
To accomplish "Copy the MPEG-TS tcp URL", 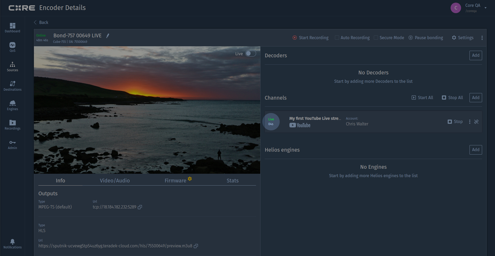I will pos(140,207).
